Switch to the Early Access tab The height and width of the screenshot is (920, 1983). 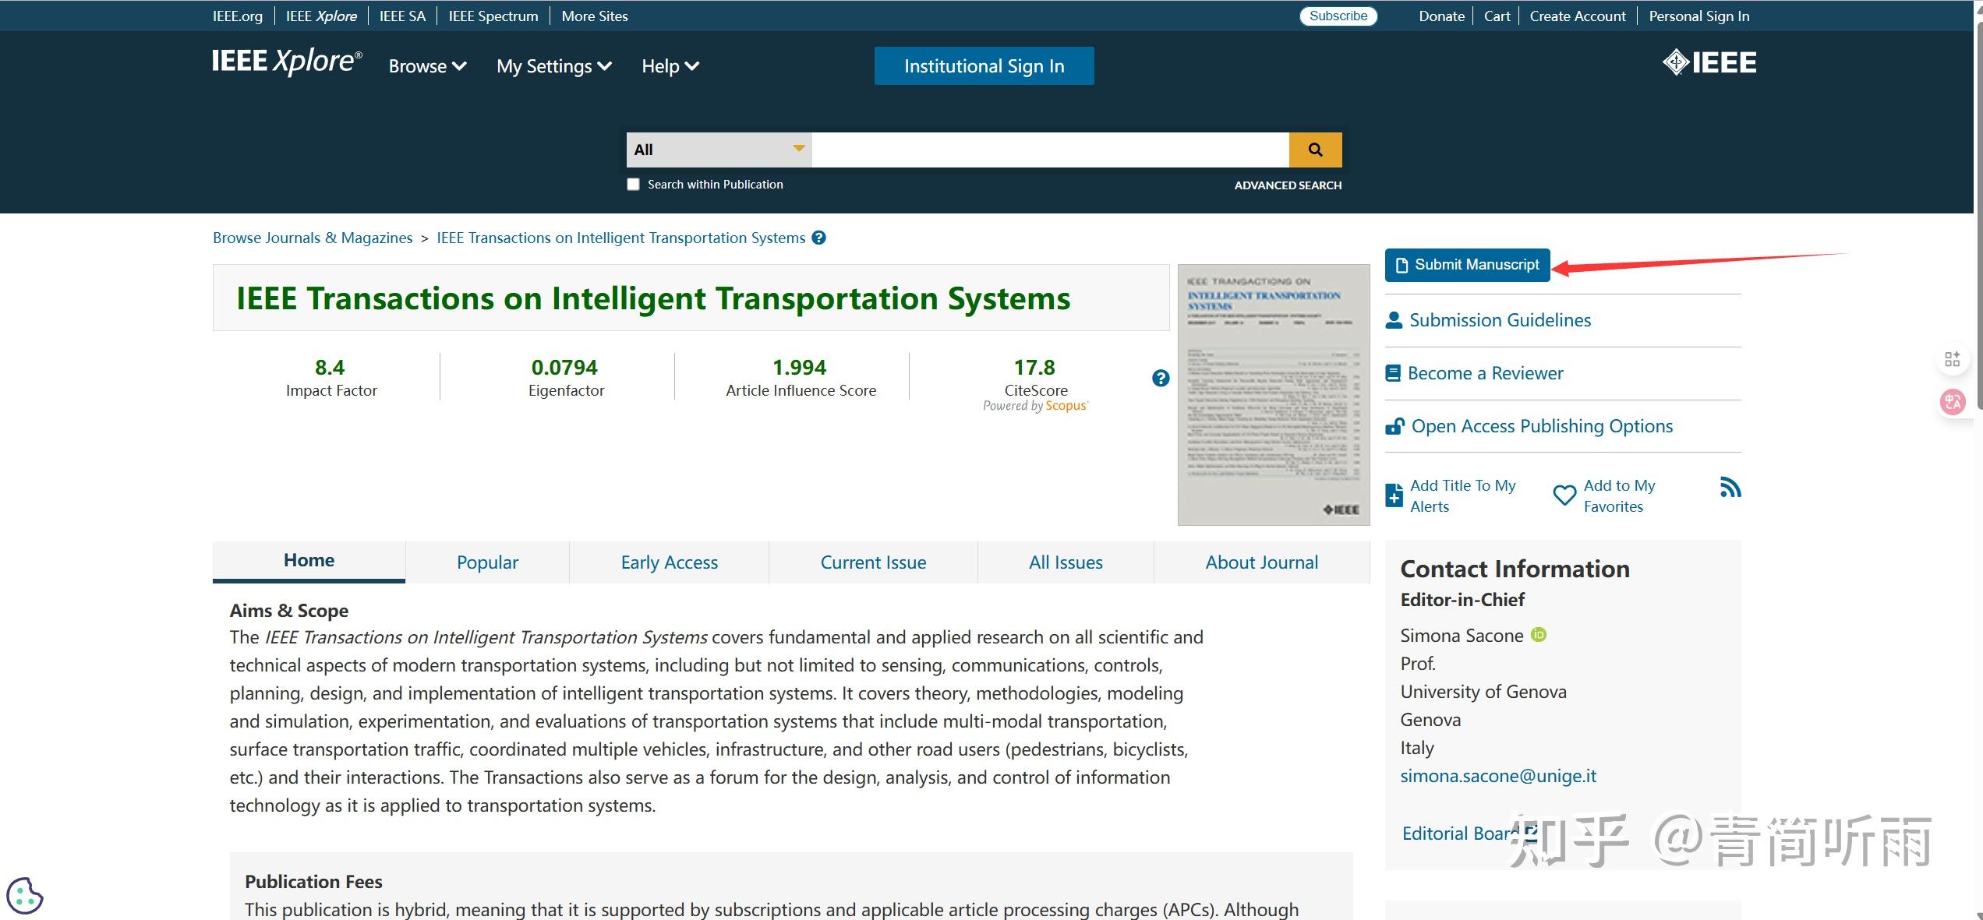coord(669,562)
